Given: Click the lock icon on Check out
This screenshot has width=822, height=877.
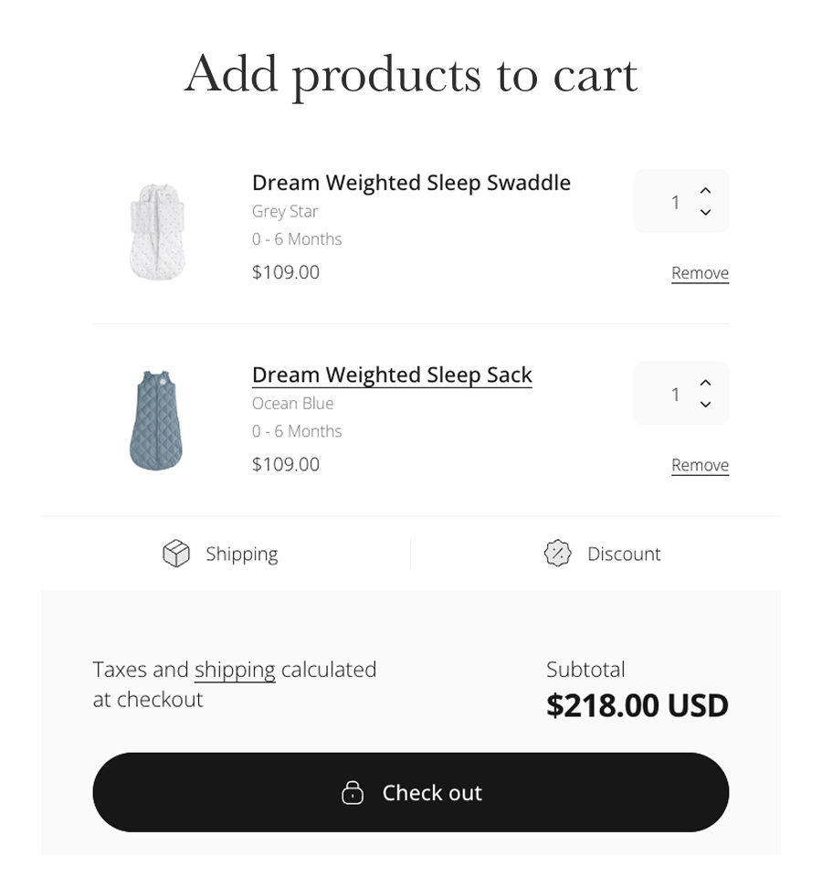Looking at the screenshot, I should pyautogui.click(x=353, y=792).
